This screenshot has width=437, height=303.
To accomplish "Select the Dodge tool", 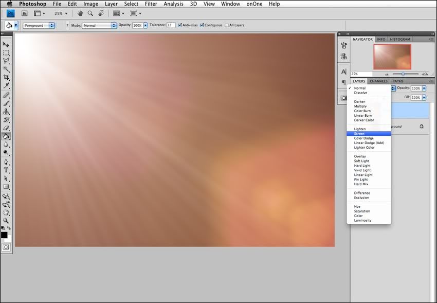I will pyautogui.click(x=6, y=153).
